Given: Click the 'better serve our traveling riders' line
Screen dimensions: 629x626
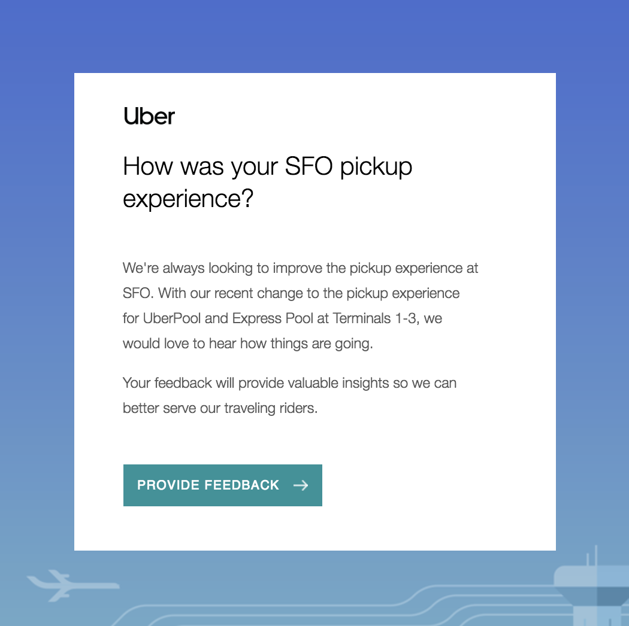Looking at the screenshot, I should 220,408.
